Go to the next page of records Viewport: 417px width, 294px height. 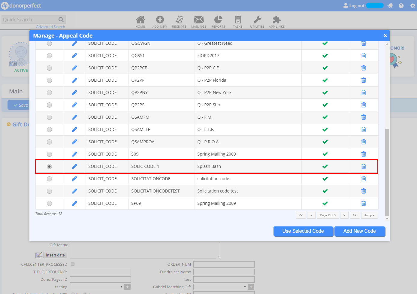click(x=344, y=215)
